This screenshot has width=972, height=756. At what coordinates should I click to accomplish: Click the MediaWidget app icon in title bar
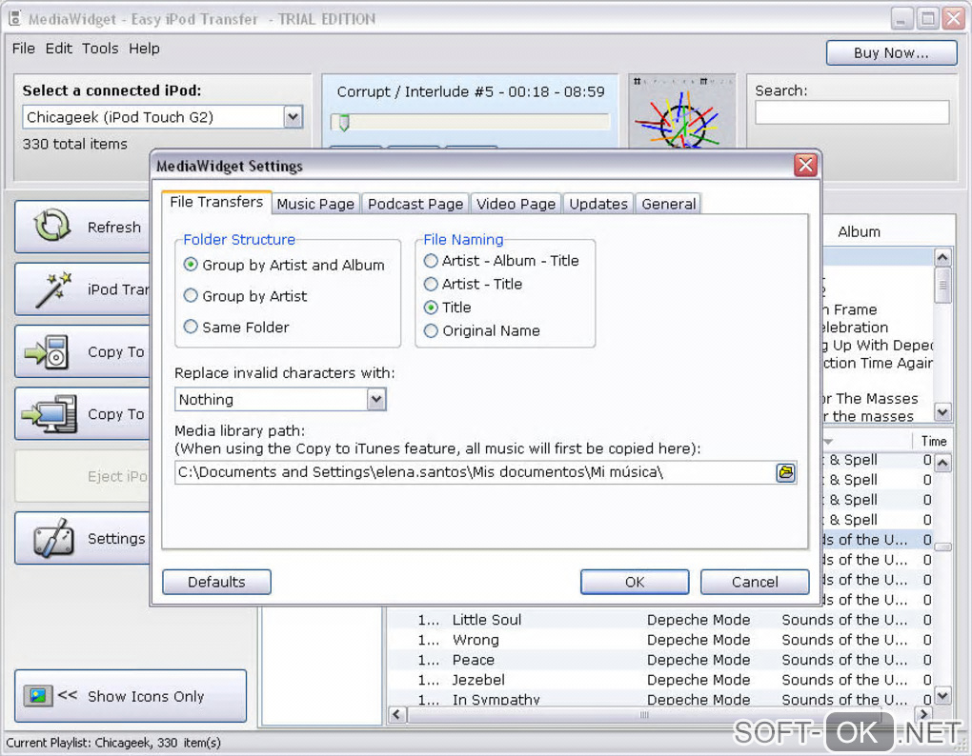tap(14, 19)
